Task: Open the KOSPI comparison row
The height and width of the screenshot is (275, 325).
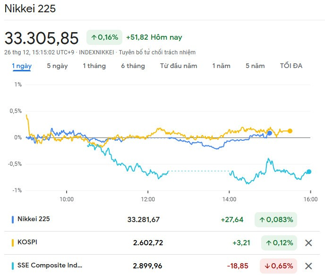Action: pyautogui.click(x=162, y=243)
